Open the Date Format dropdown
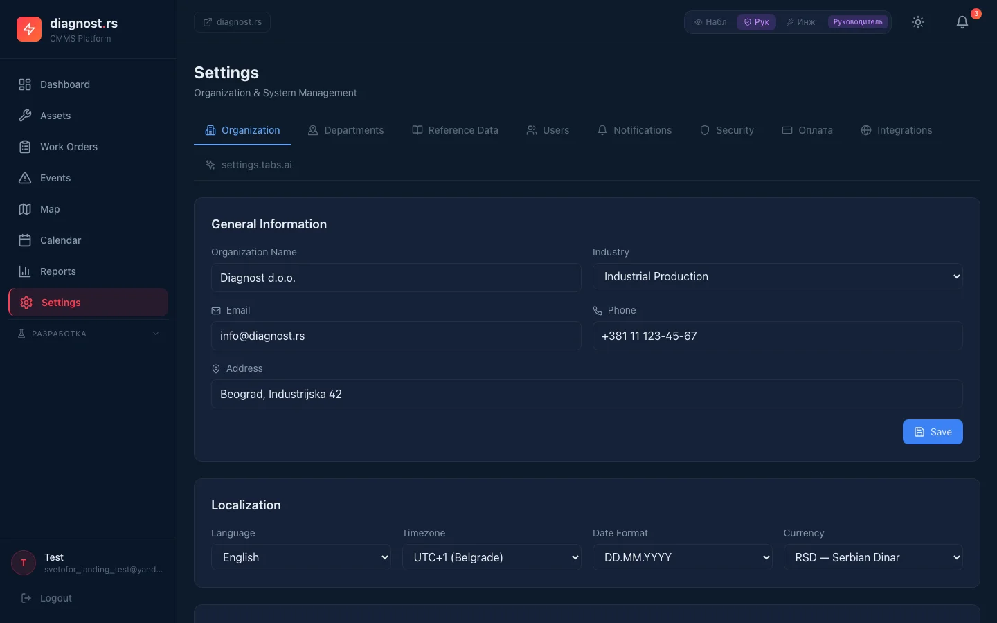Screen dimensions: 997x623 (x=683, y=557)
